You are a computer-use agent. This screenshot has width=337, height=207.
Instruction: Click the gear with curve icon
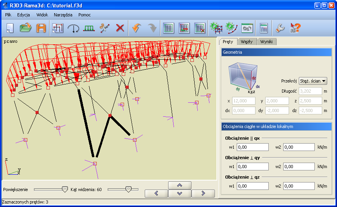click(232, 28)
